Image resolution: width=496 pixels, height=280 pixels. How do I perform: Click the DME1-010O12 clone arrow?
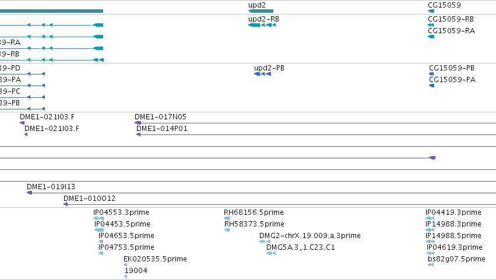tap(280, 204)
